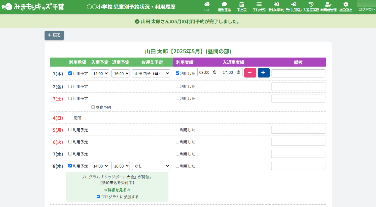Check 利用予定 for 2(金)
376x207 pixels.
coord(70,86)
